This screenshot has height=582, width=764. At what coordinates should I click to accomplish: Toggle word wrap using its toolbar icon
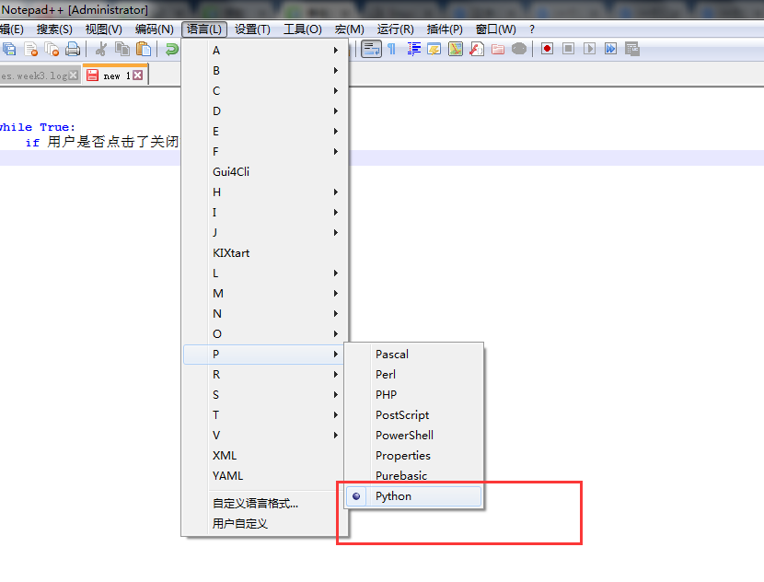click(371, 50)
